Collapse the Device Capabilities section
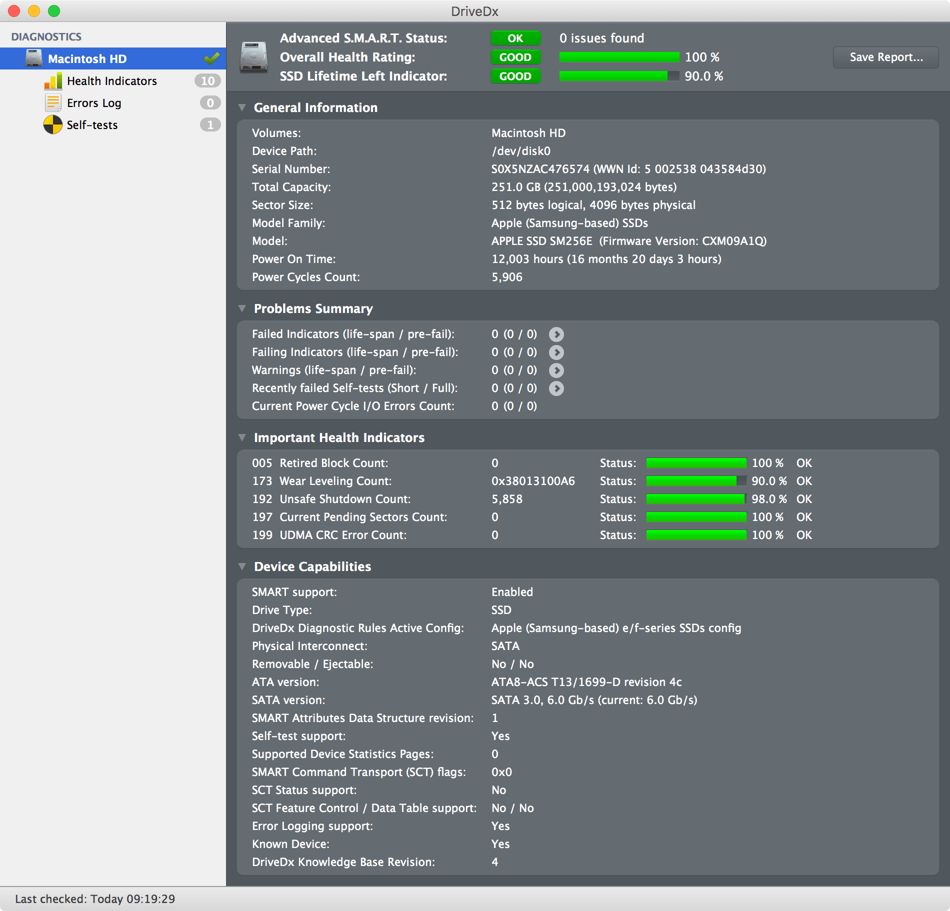The width and height of the screenshot is (950, 911). pos(242,566)
